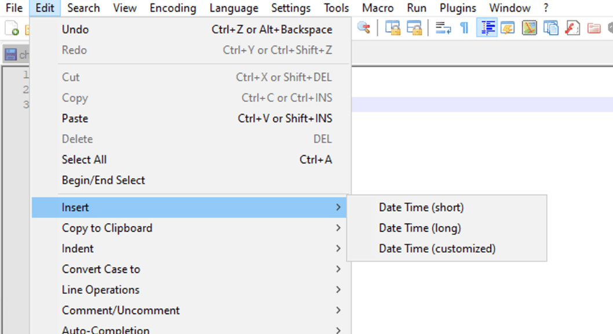
Task: Expand the Line Operations submenu
Action: point(101,289)
